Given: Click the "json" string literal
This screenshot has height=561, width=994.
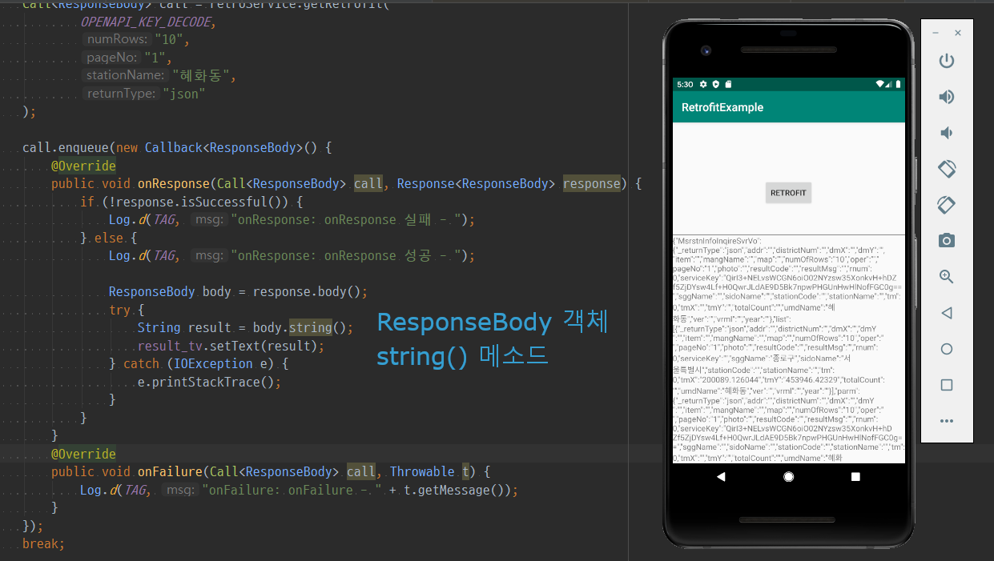Looking at the screenshot, I should tap(183, 94).
